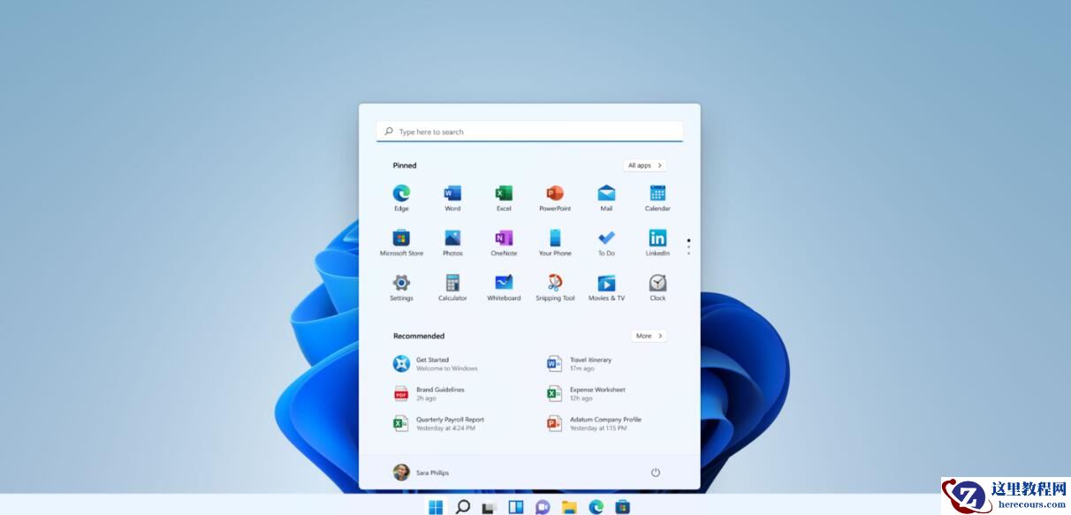Open Microsoft Word from Pinned apps
Screen dimensions: 1071x515
pyautogui.click(x=452, y=196)
